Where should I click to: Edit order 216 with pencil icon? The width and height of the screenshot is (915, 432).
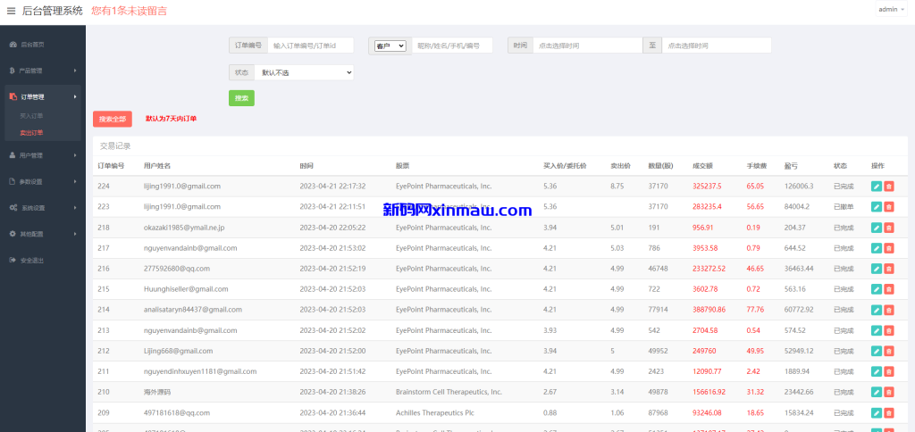coord(876,269)
